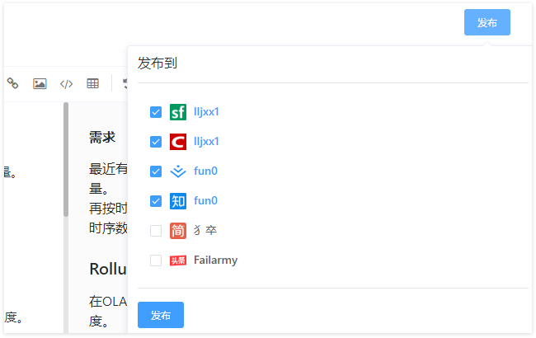This screenshot has height=338, width=536.
Task: Click the Toutiao 头条 platform icon
Action: click(178, 261)
